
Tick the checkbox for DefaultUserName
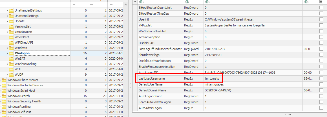click(x=321, y=84)
